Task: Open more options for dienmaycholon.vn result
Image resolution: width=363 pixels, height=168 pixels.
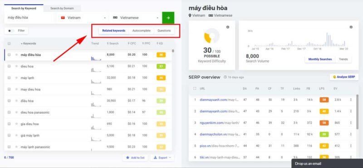Action: pyautogui.click(x=351, y=134)
